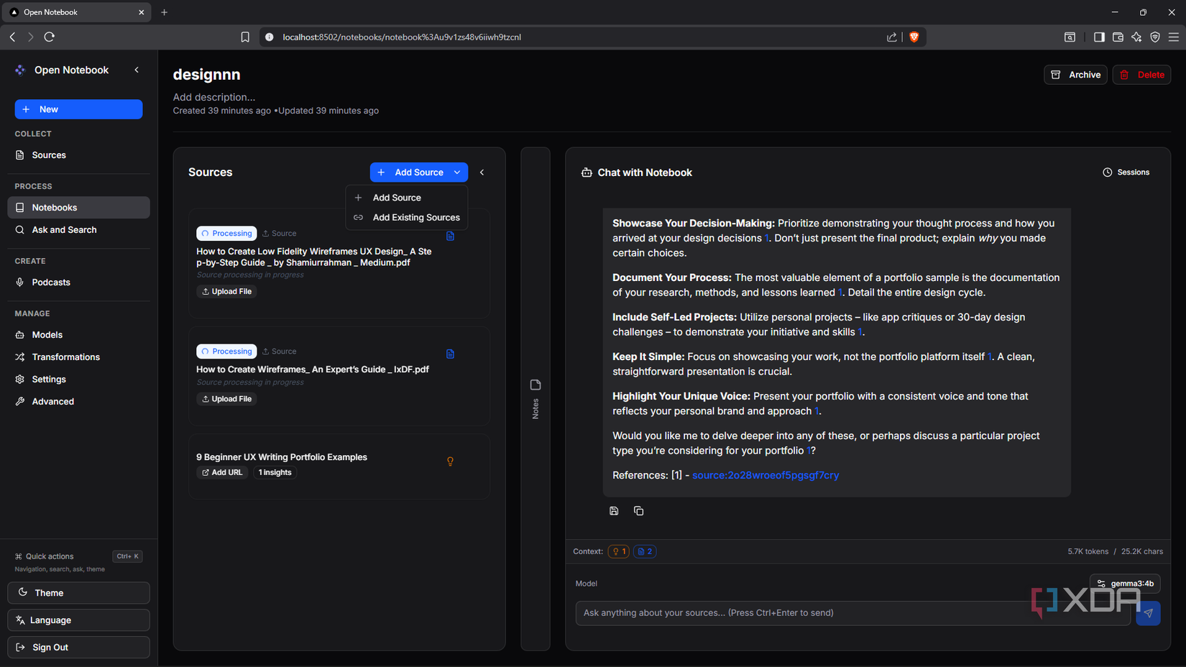The image size is (1186, 667).
Task: Open chat Sessions
Action: coord(1126,172)
